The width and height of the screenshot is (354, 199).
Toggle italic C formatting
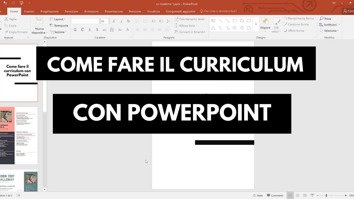pos(82,30)
